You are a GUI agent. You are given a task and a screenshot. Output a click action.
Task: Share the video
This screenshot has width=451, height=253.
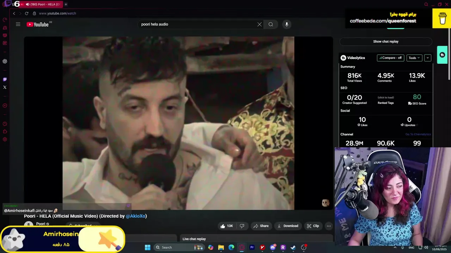click(x=261, y=226)
